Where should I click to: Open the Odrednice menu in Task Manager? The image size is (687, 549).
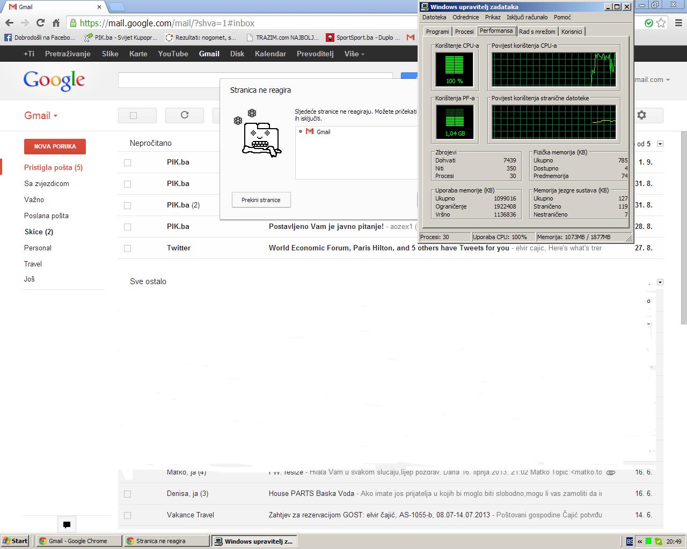point(465,17)
